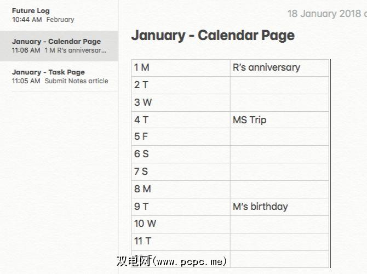Select the 9 T day cell
The width and height of the screenshot is (367, 274).
(x=181, y=207)
